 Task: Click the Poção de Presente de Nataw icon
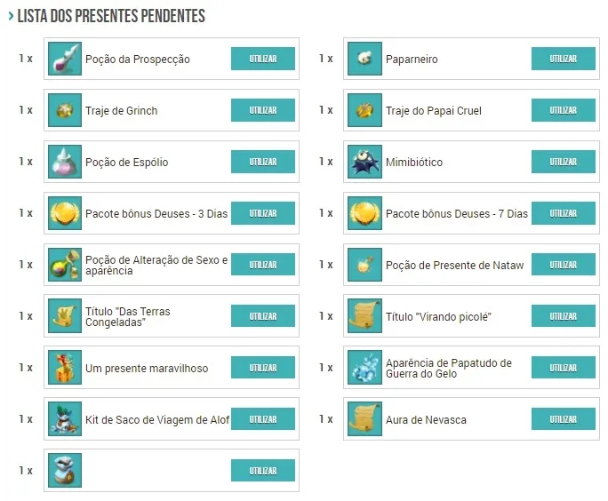click(364, 265)
